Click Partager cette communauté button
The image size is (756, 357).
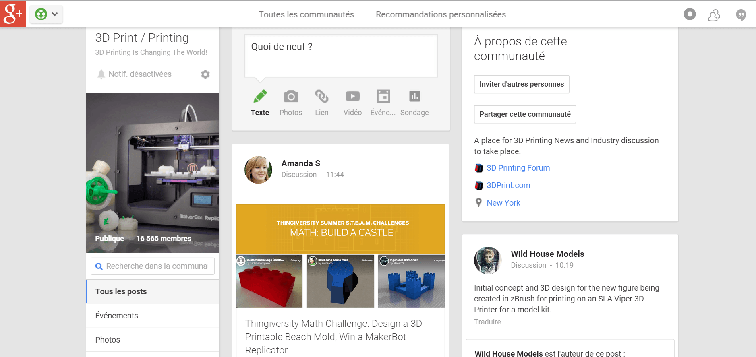tap(525, 114)
